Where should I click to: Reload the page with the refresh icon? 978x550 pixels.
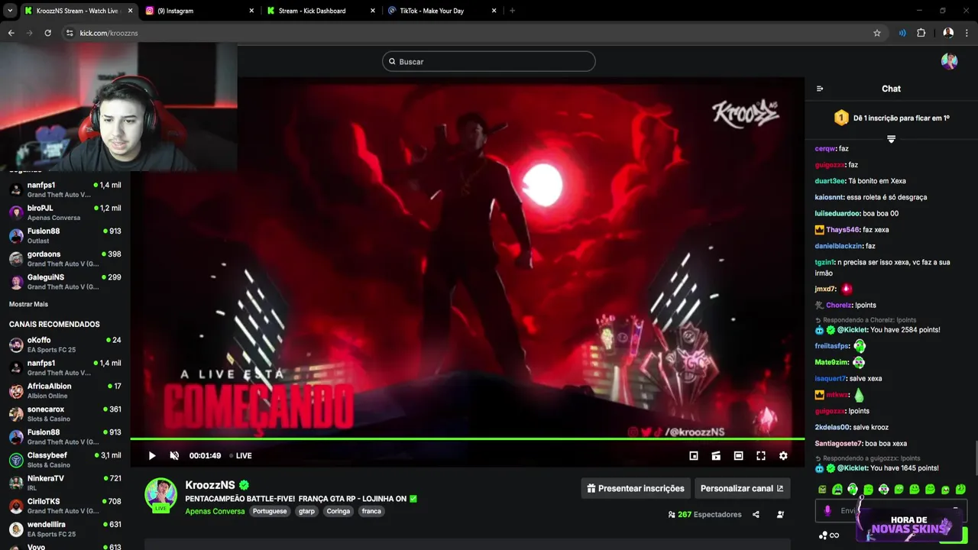click(x=47, y=33)
